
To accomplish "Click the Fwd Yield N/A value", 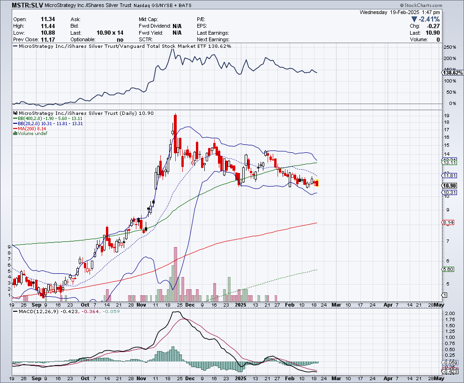I will 177,33.
